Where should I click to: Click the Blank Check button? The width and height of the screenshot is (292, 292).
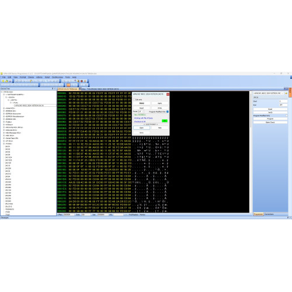[x=270, y=122]
